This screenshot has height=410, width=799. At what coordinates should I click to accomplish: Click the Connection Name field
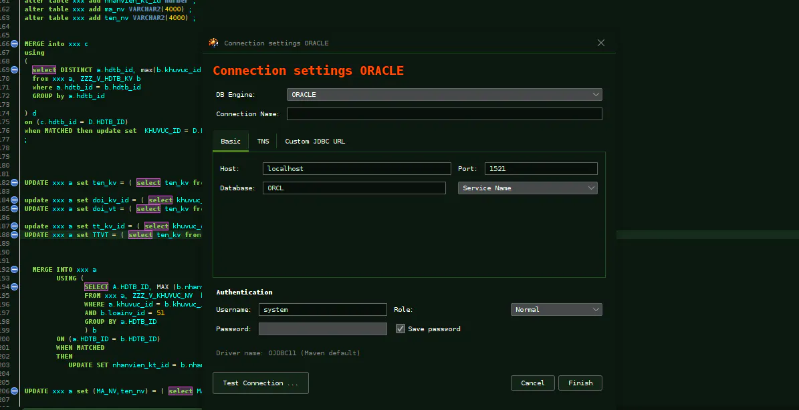click(x=445, y=114)
